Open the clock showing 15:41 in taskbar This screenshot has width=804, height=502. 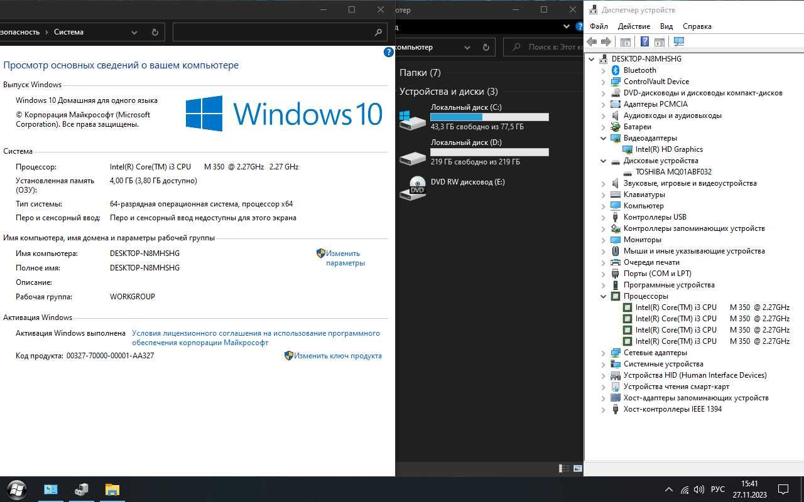749,489
